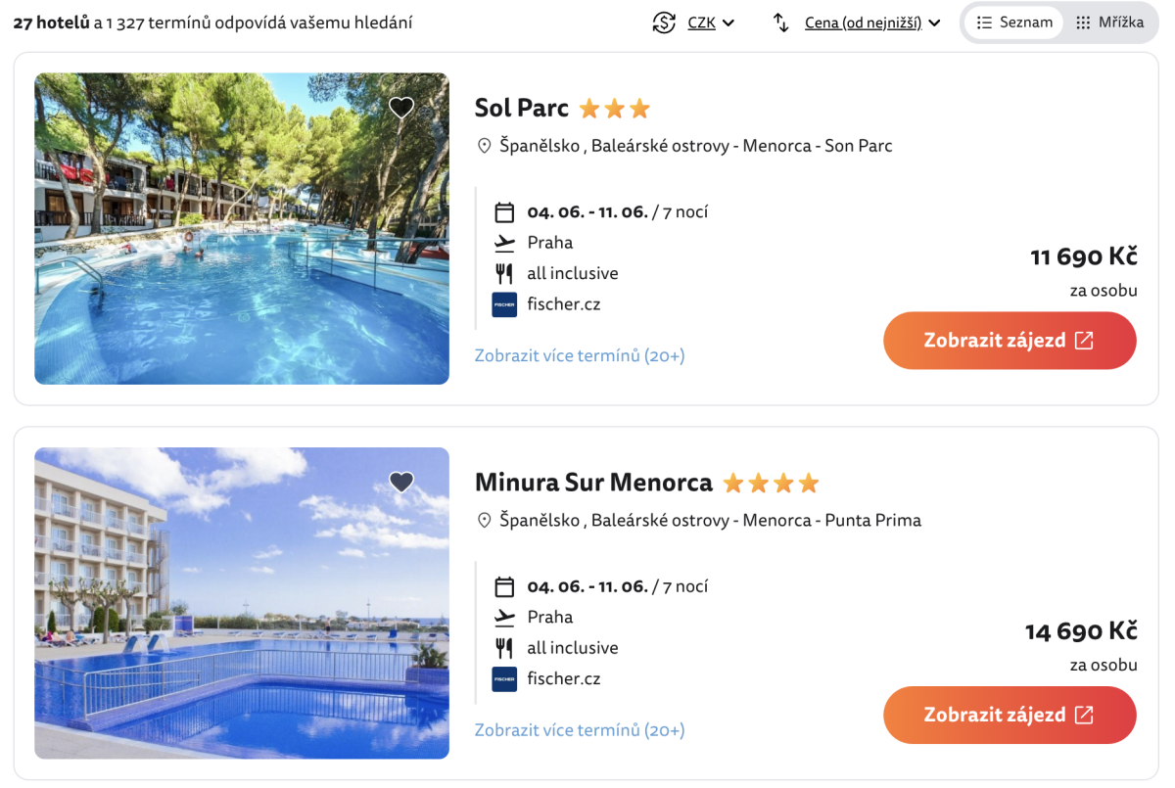This screenshot has height=788, width=1175.
Task: Open the Sol Parc pool photo
Action: (242, 229)
